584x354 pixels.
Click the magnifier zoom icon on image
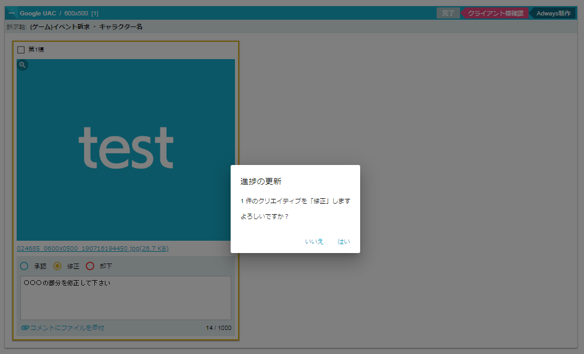(22, 65)
